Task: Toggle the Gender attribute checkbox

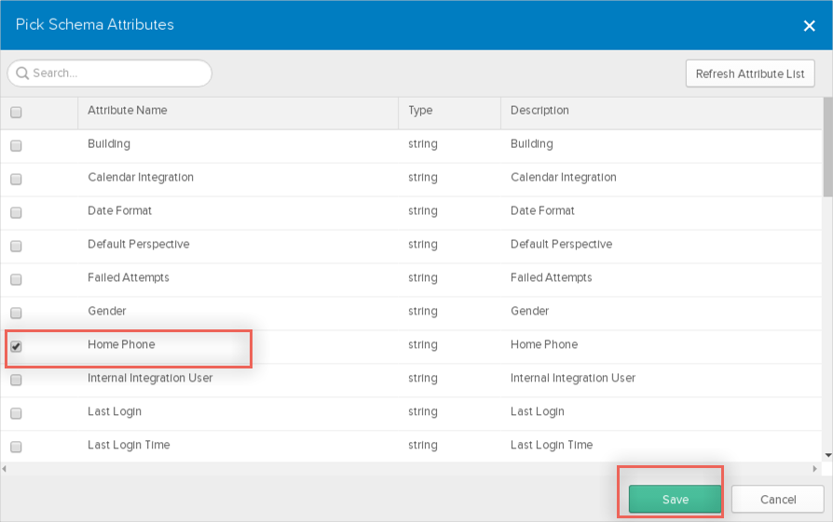Action: (x=16, y=314)
